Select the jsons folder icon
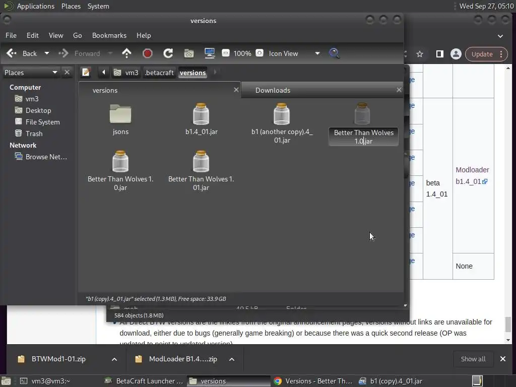516x387 pixels. 120,114
